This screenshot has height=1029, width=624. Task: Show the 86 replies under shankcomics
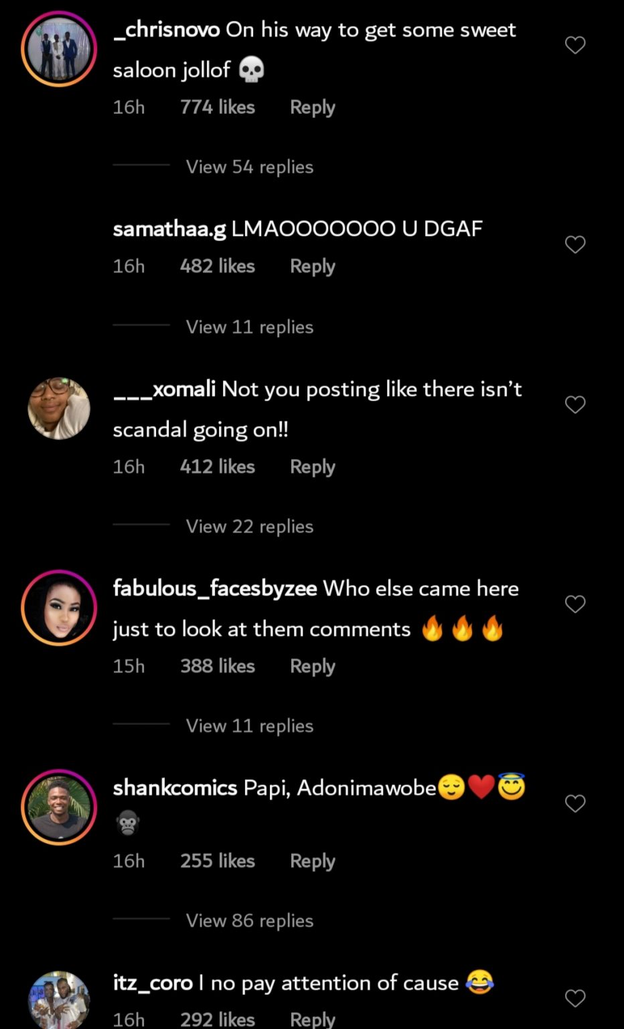(x=249, y=920)
